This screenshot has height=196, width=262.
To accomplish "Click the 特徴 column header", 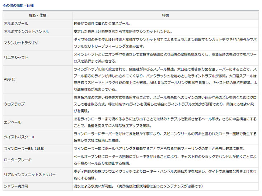I will point(165,16).
